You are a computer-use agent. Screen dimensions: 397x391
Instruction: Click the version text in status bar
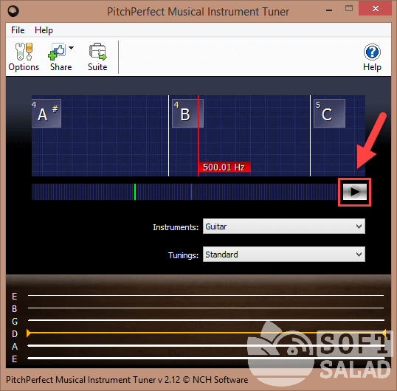pos(127,380)
